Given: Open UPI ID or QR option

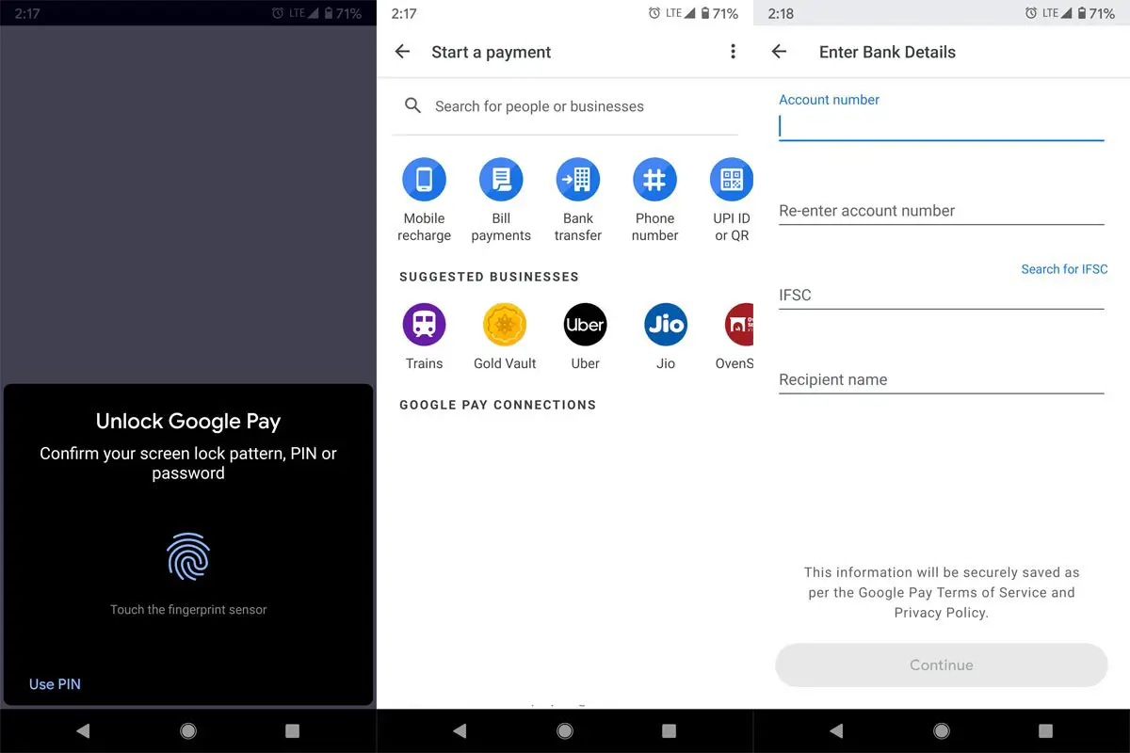Looking at the screenshot, I should [733, 200].
